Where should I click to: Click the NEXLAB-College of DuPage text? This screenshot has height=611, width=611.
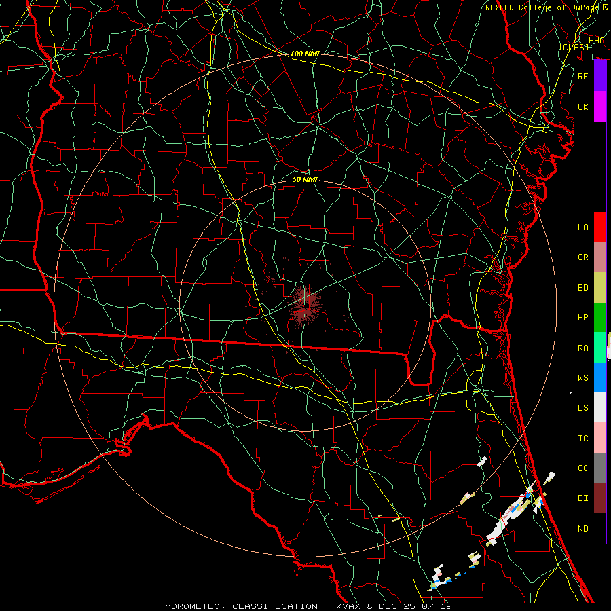543,7
